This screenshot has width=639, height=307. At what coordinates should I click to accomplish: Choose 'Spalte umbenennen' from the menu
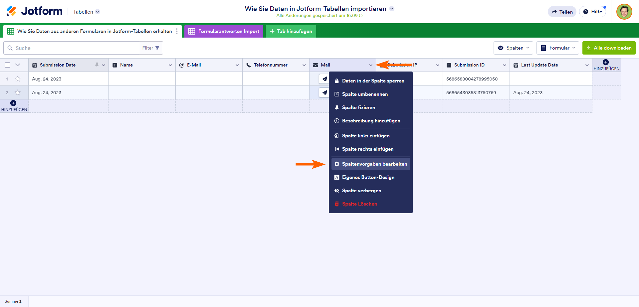pyautogui.click(x=371, y=94)
